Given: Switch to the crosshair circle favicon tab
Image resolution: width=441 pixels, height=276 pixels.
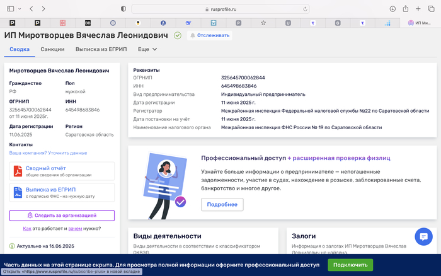Looking at the screenshot, I should pyautogui.click(x=113, y=23).
